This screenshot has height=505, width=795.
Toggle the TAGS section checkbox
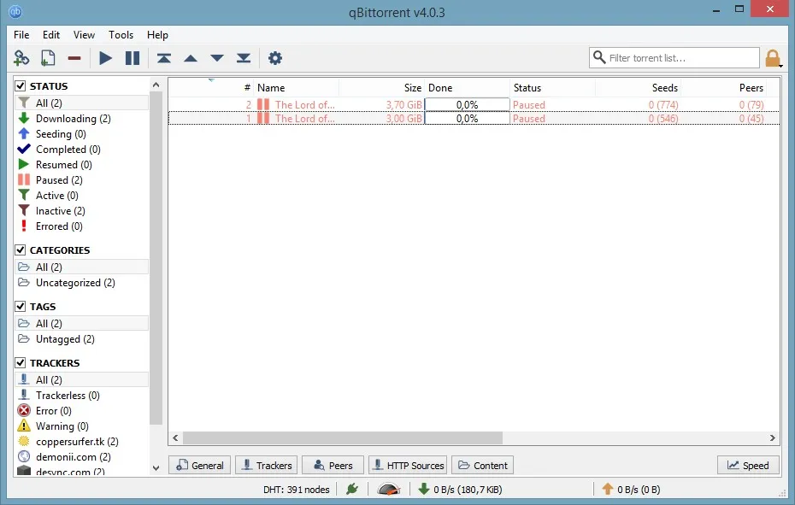(x=21, y=306)
